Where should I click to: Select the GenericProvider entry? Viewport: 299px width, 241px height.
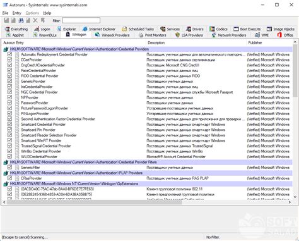(x=33, y=81)
